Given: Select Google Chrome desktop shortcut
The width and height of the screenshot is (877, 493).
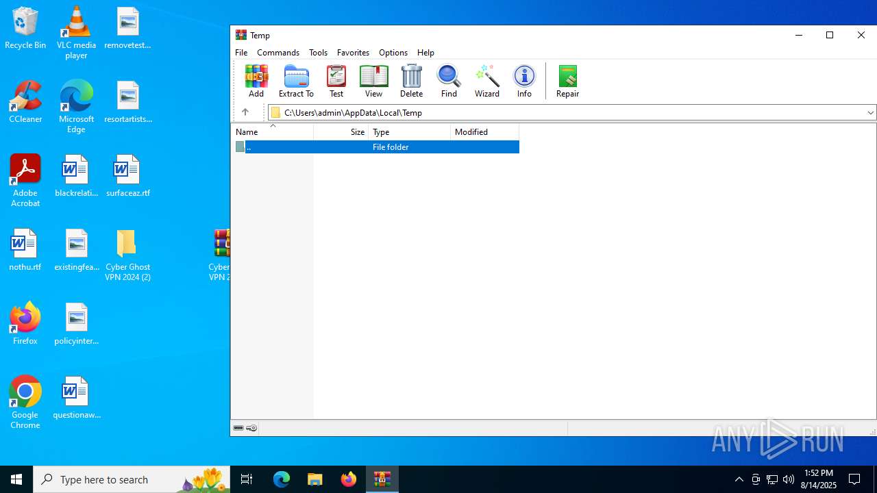Looking at the screenshot, I should point(25,403).
